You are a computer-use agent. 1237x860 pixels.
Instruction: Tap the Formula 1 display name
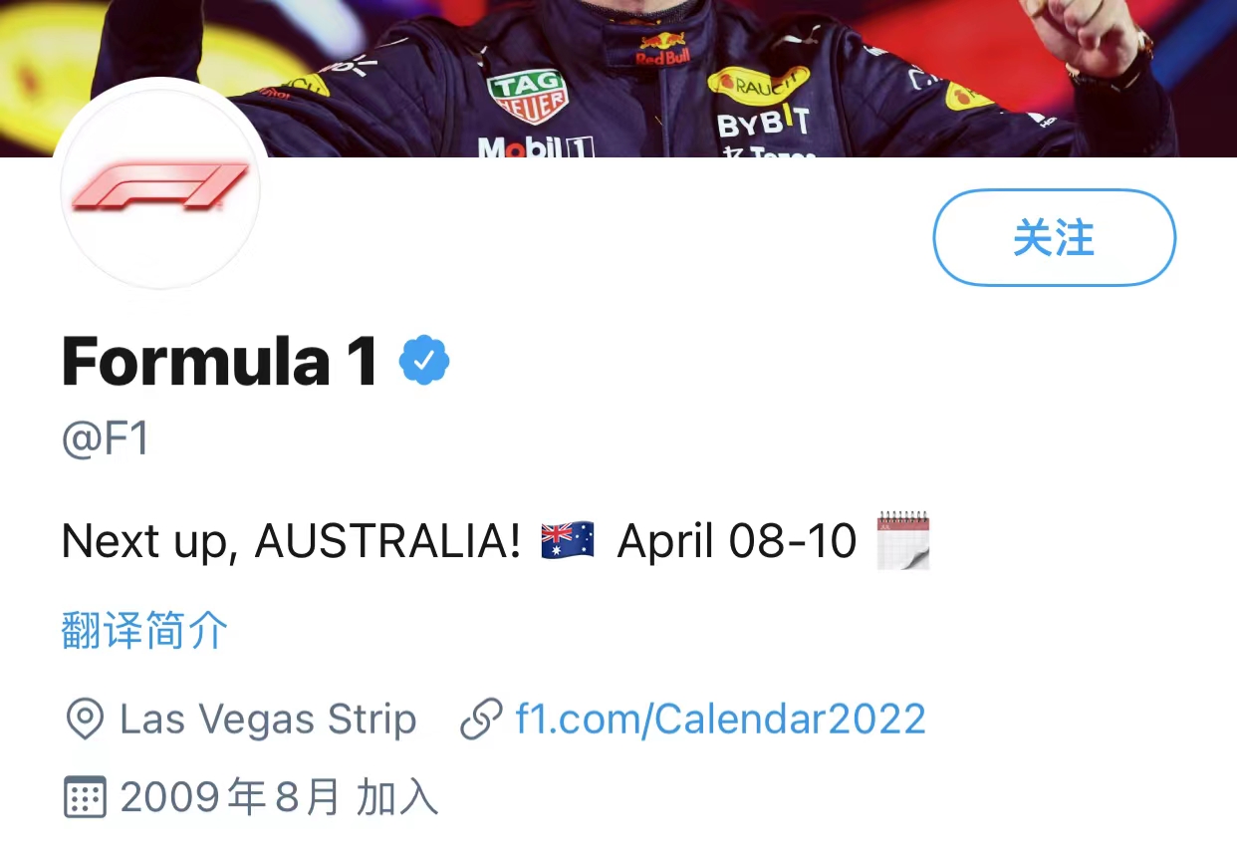[x=220, y=362]
